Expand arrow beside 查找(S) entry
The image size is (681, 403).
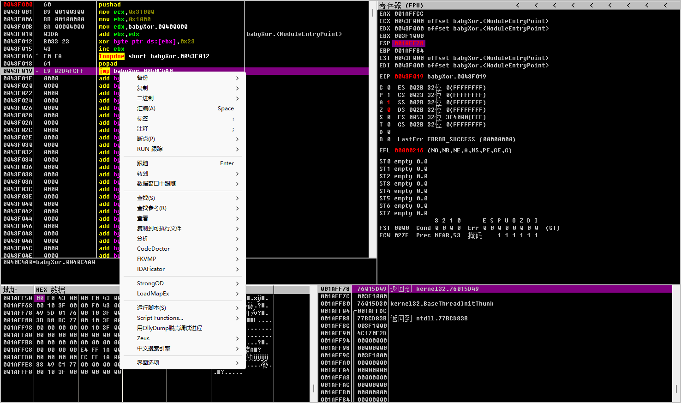(x=238, y=198)
